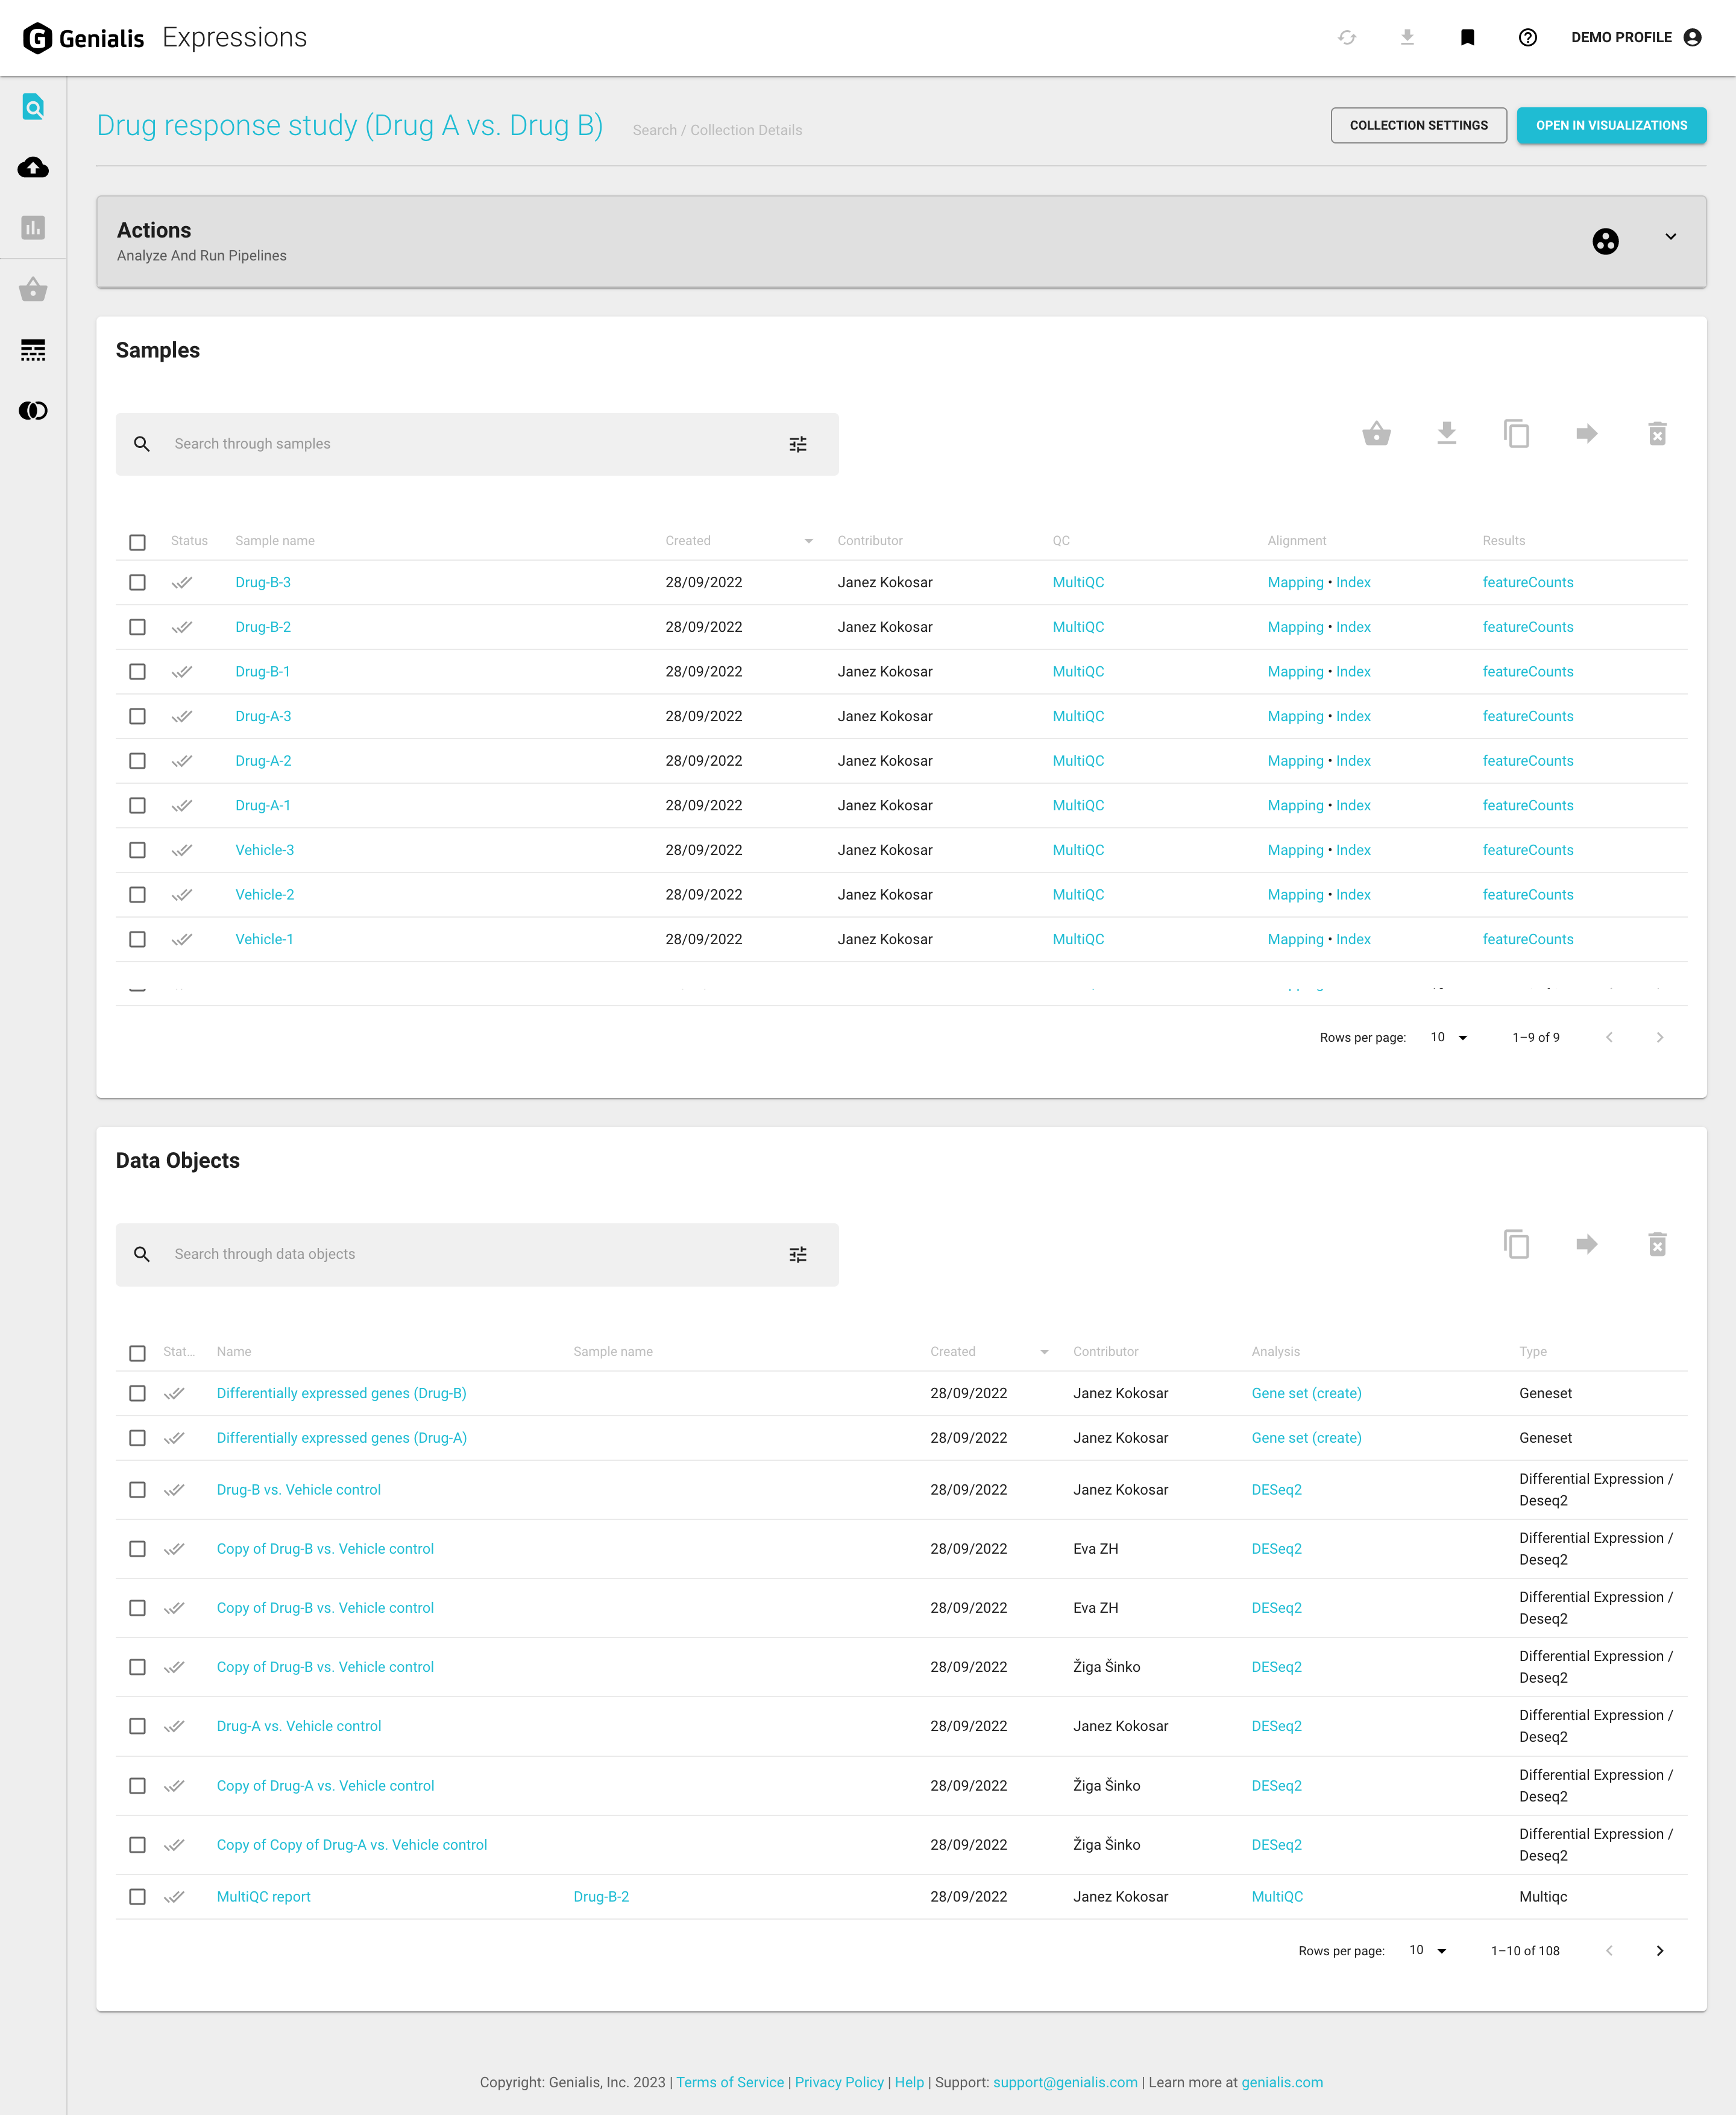The height and width of the screenshot is (2115, 1736).
Task: Delete data objects using the trash icon
Action: click(x=1657, y=1245)
